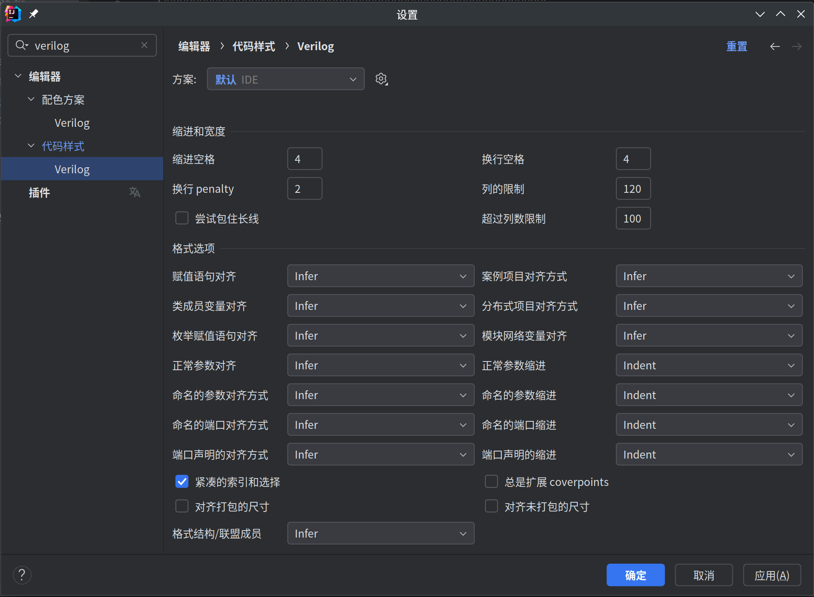The width and height of the screenshot is (814, 597).
Task: Click 换行 penalty value field
Action: click(x=305, y=189)
